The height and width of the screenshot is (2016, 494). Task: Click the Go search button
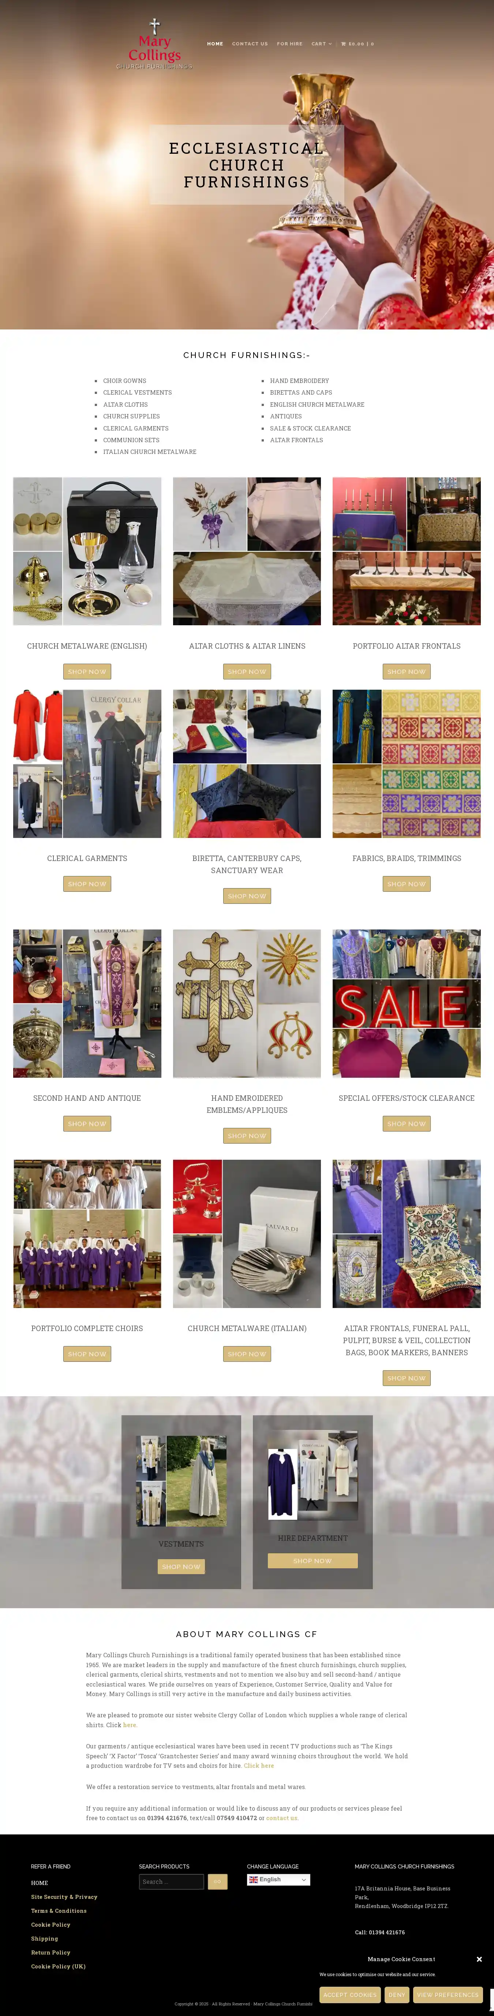218,1881
